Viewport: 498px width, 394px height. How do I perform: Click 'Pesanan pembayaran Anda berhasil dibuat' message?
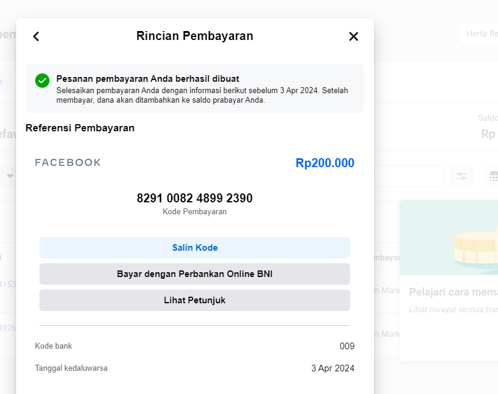point(148,79)
